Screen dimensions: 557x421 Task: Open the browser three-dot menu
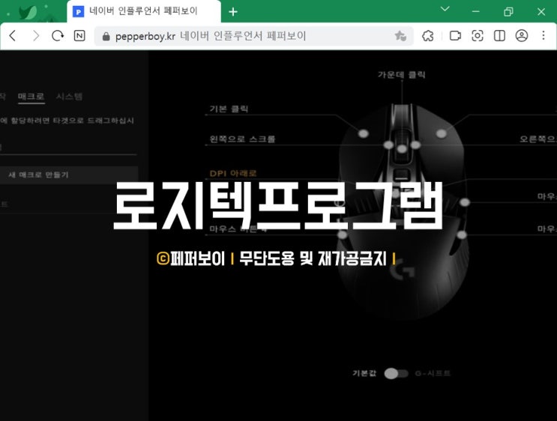point(544,35)
